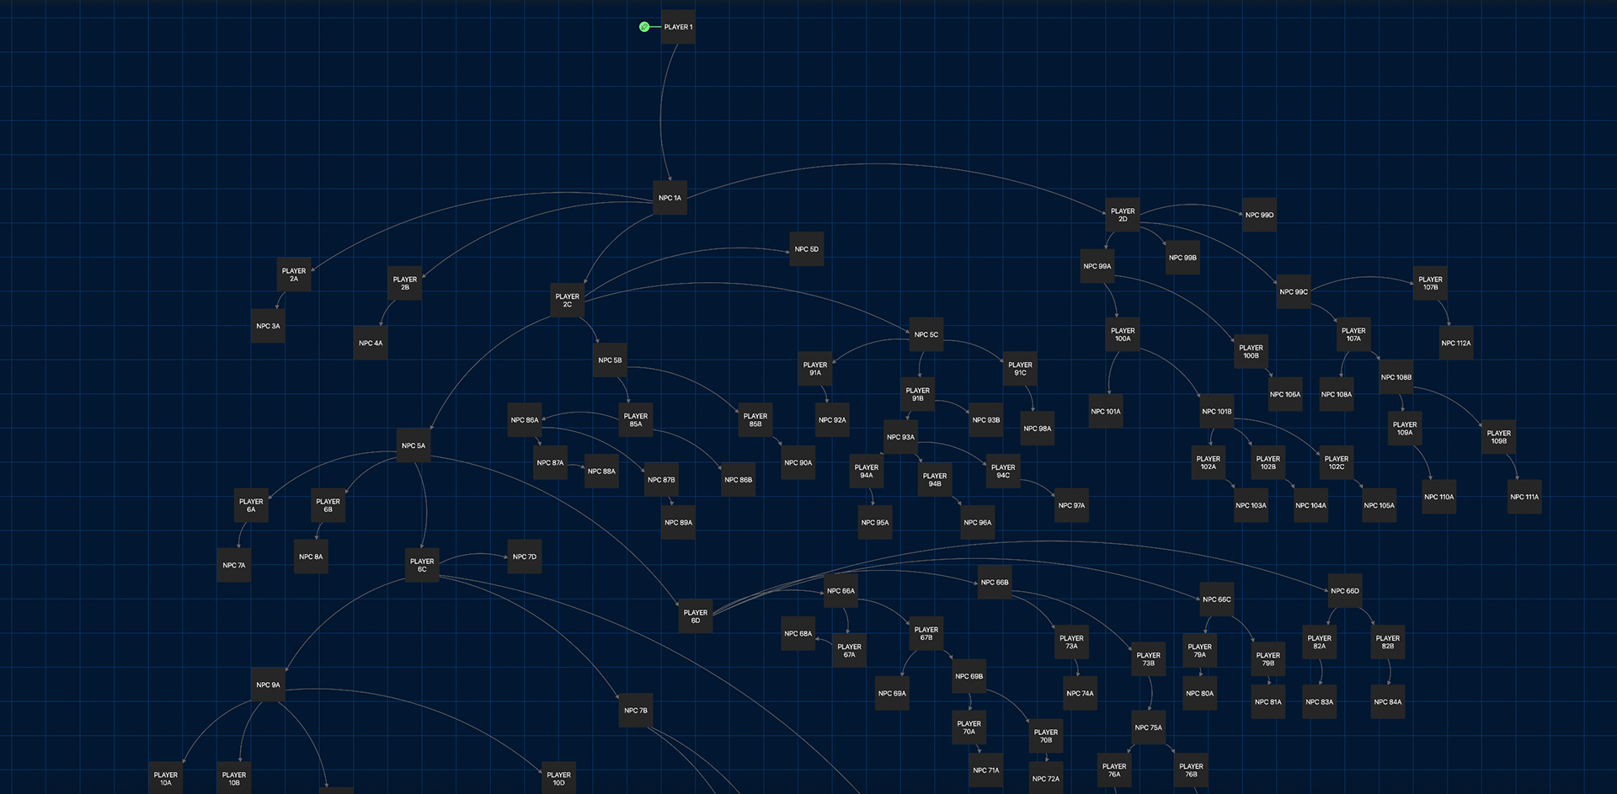Select the PLAYER 91C node
This screenshot has height=794, width=1617.
1020,369
